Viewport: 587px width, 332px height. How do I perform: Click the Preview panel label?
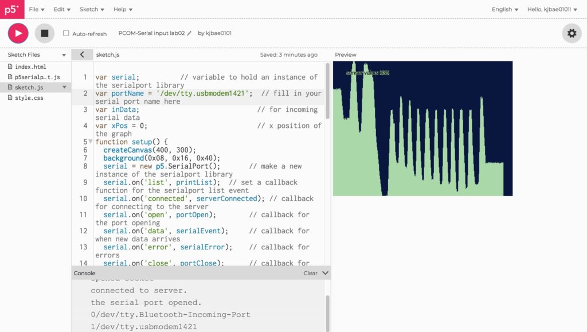(346, 54)
